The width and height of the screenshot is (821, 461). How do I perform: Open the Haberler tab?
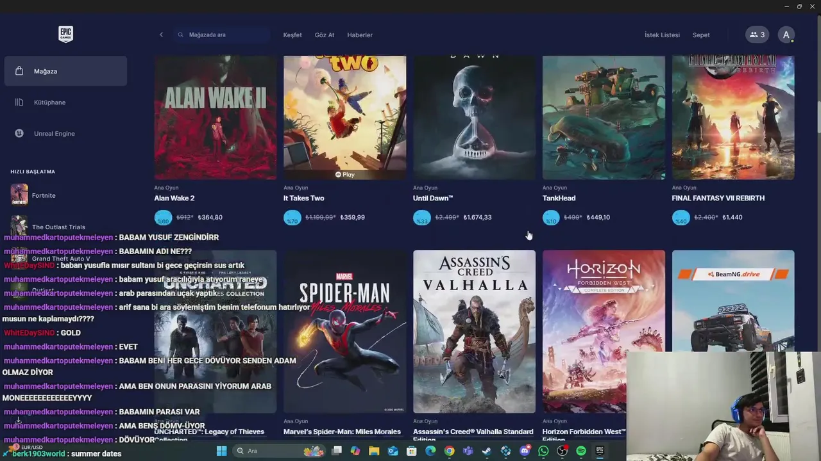tap(360, 35)
